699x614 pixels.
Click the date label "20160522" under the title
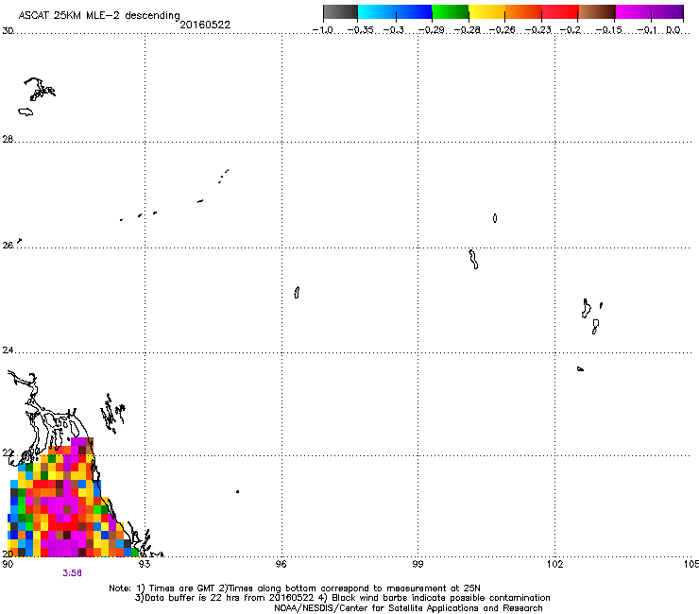point(205,25)
